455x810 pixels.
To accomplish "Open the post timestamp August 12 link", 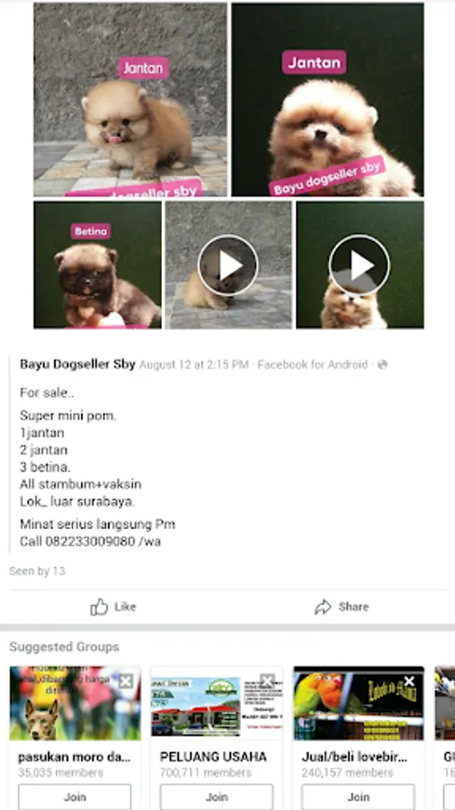I will tap(194, 364).
